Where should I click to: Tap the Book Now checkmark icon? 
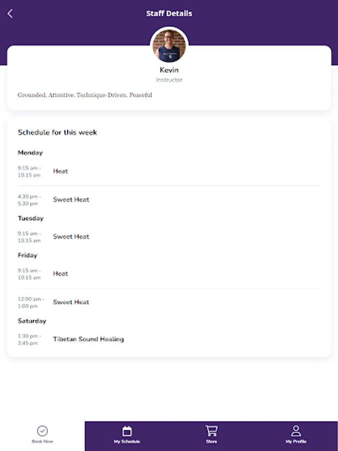pyautogui.click(x=42, y=430)
